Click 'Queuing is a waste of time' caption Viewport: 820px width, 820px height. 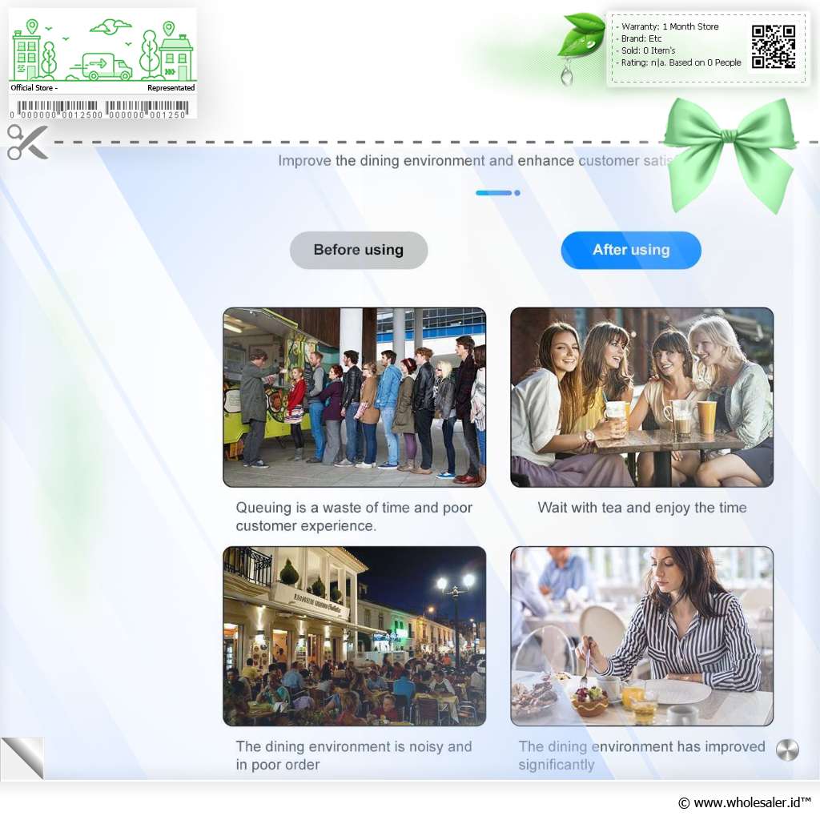[354, 517]
